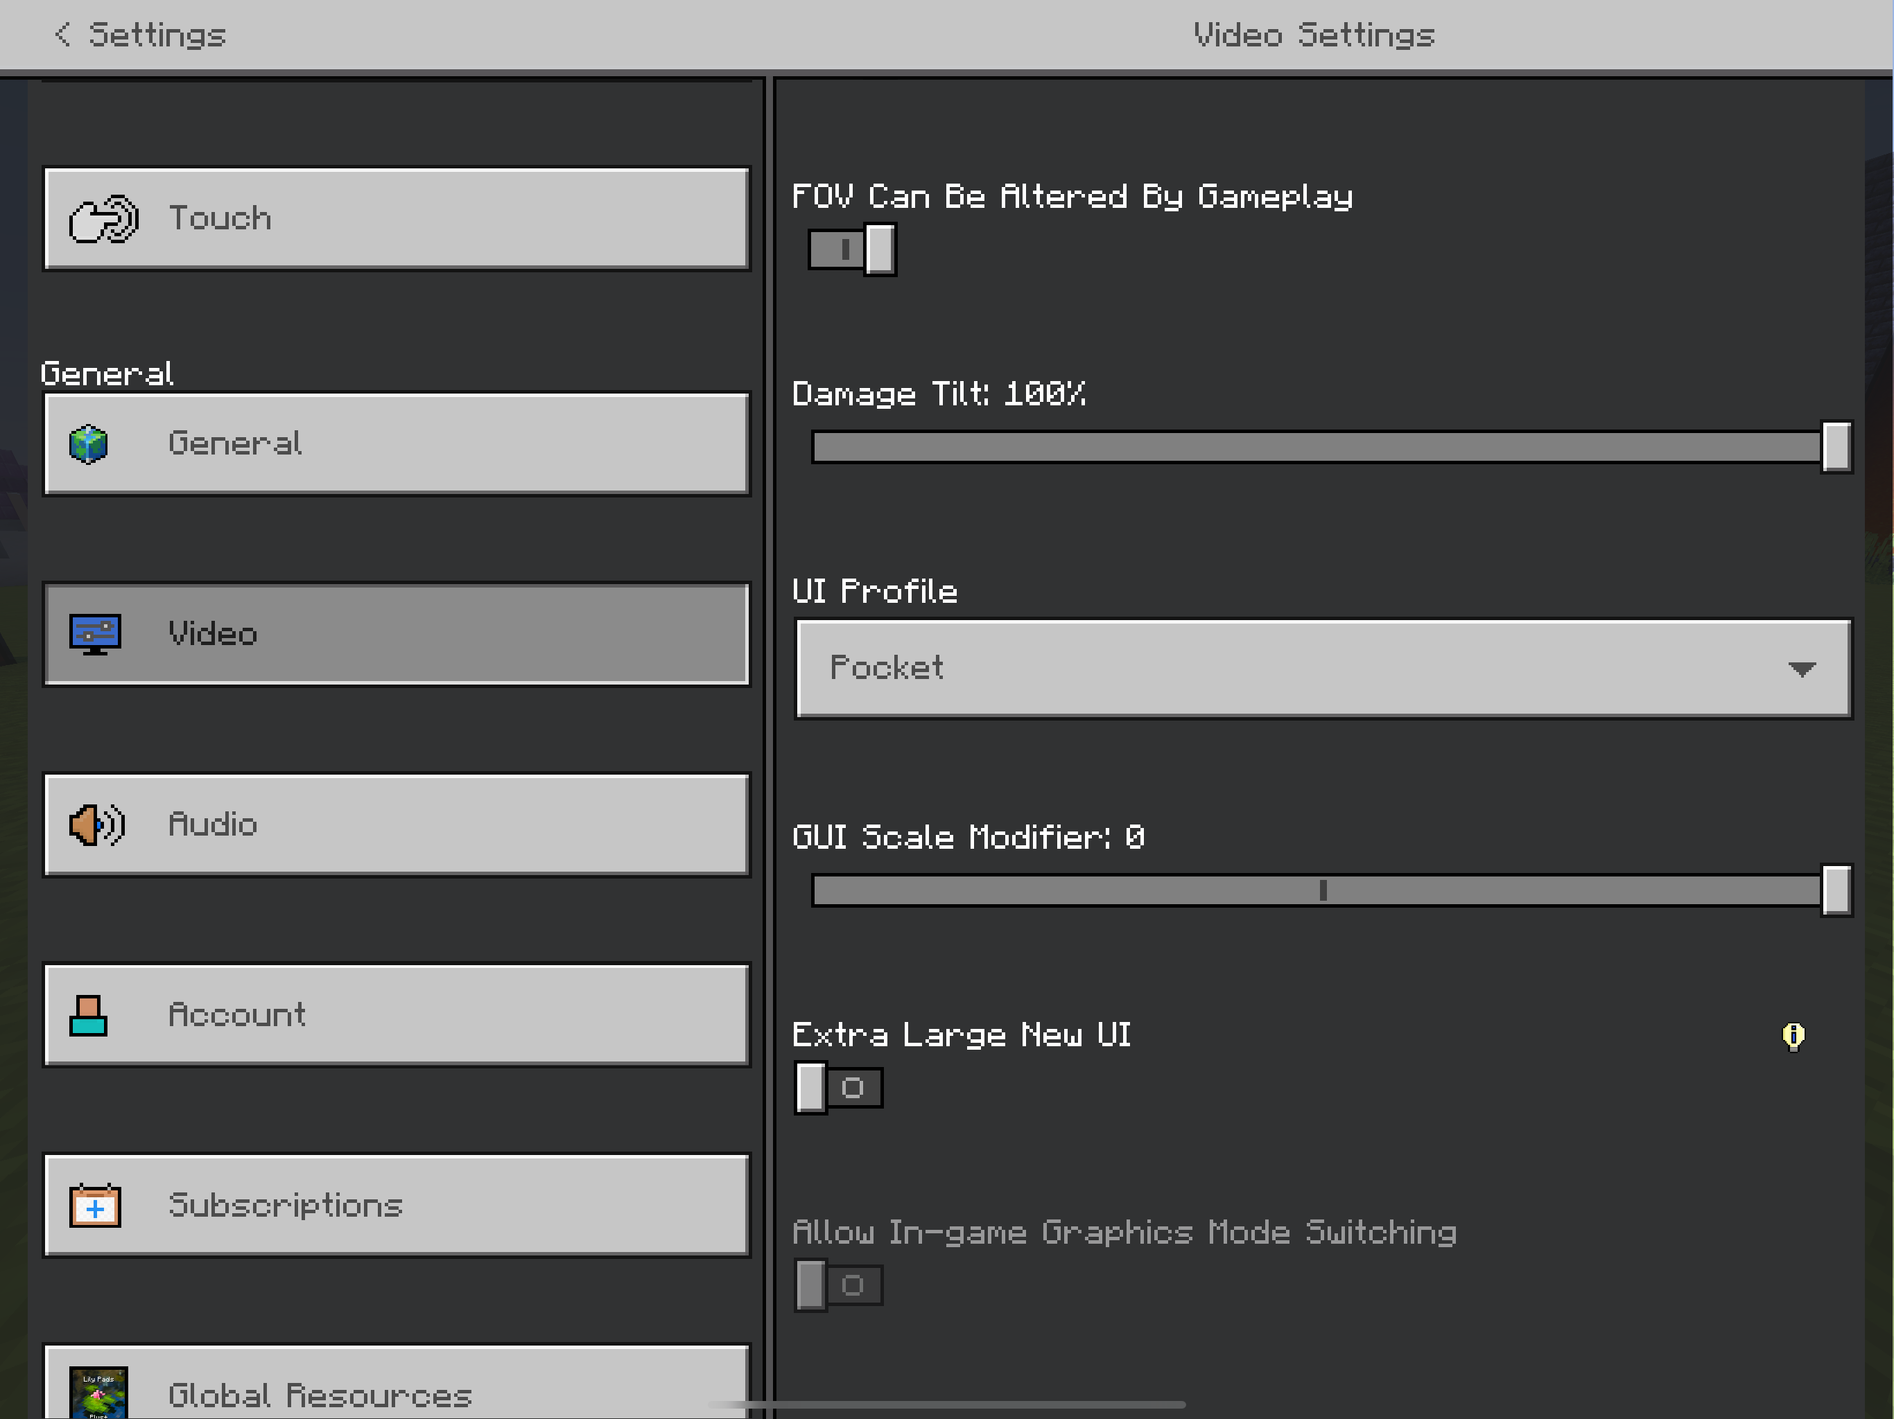Click the Extra Large New UI info icon

pyautogui.click(x=1793, y=1036)
